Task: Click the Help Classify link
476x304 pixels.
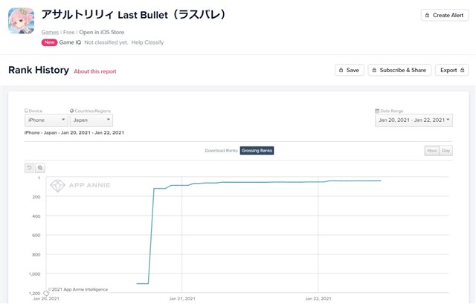Action: tap(147, 42)
